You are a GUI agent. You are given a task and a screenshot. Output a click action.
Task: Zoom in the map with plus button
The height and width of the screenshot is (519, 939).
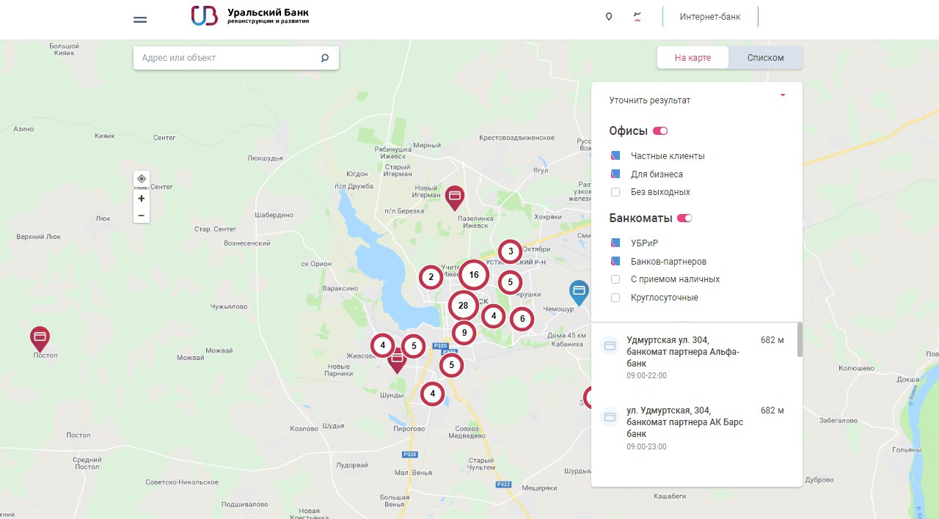(x=142, y=199)
